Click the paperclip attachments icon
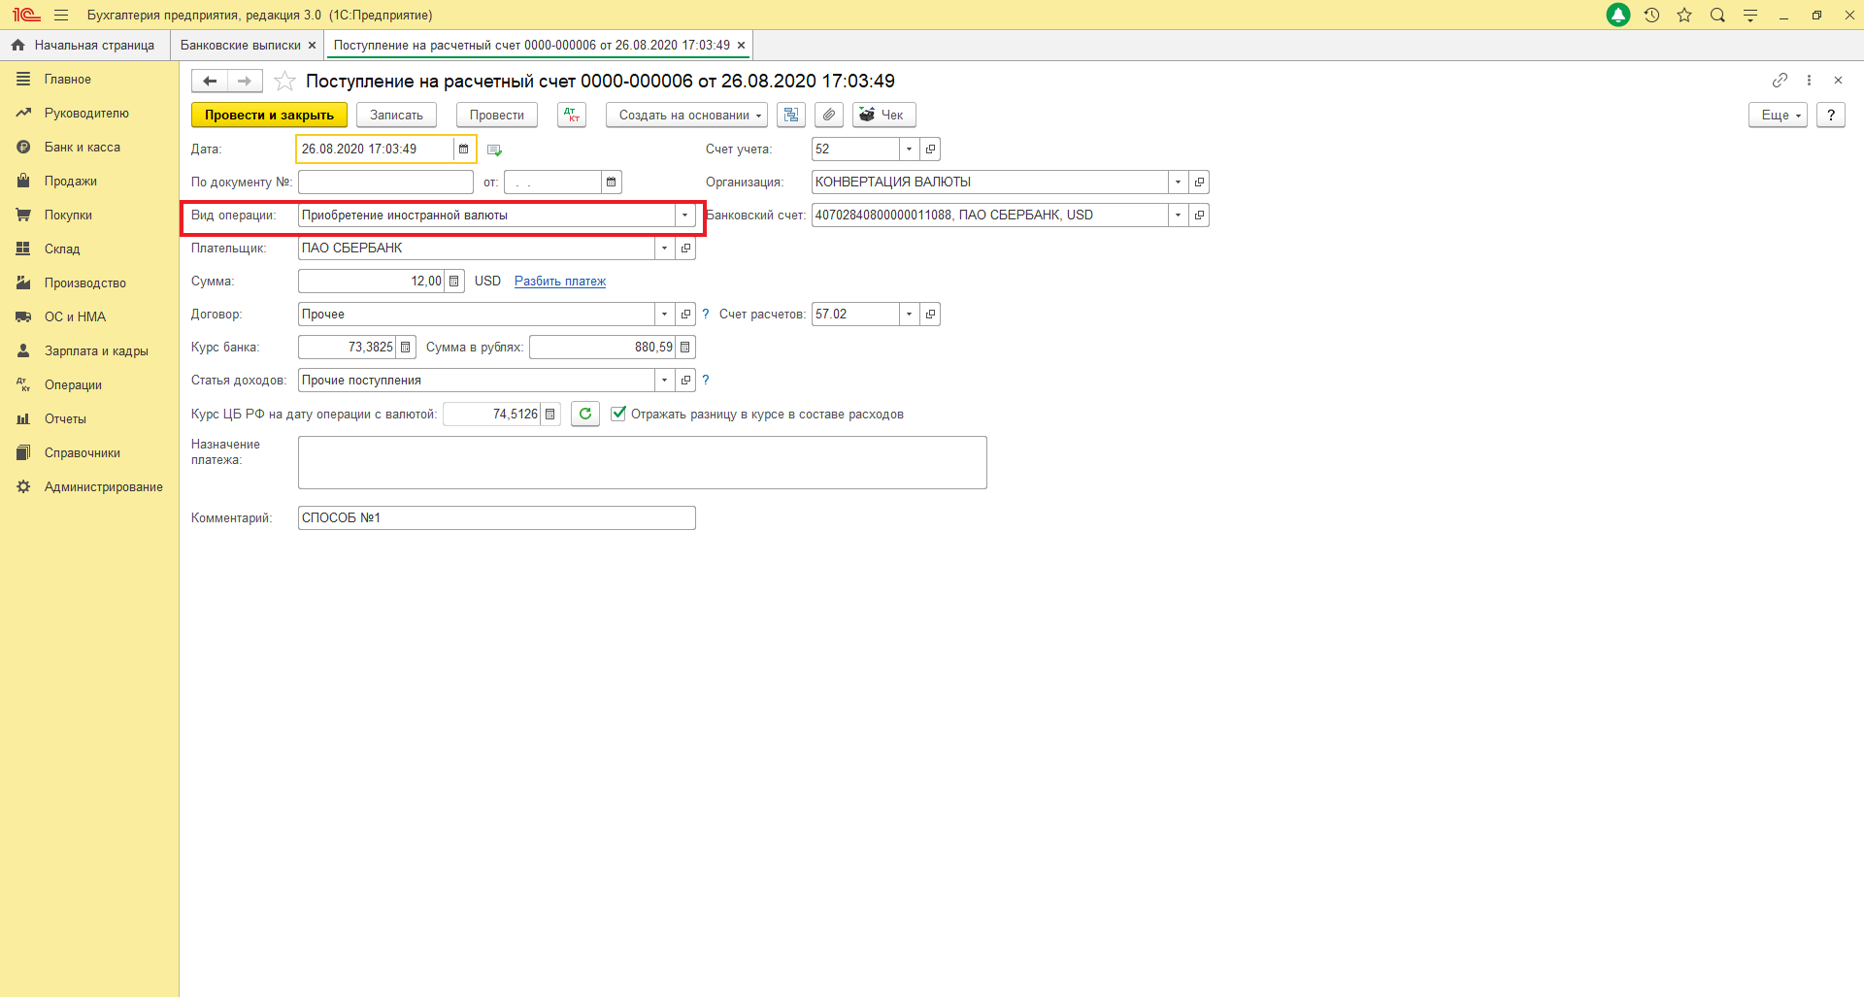 coord(828,115)
